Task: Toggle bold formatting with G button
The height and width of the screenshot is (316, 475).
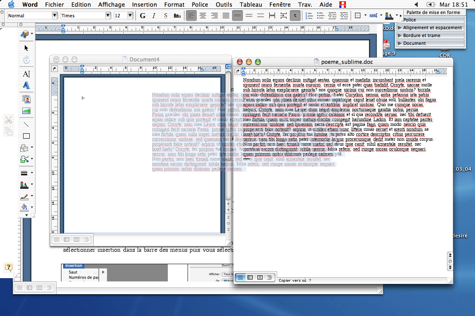Action: coord(143,16)
